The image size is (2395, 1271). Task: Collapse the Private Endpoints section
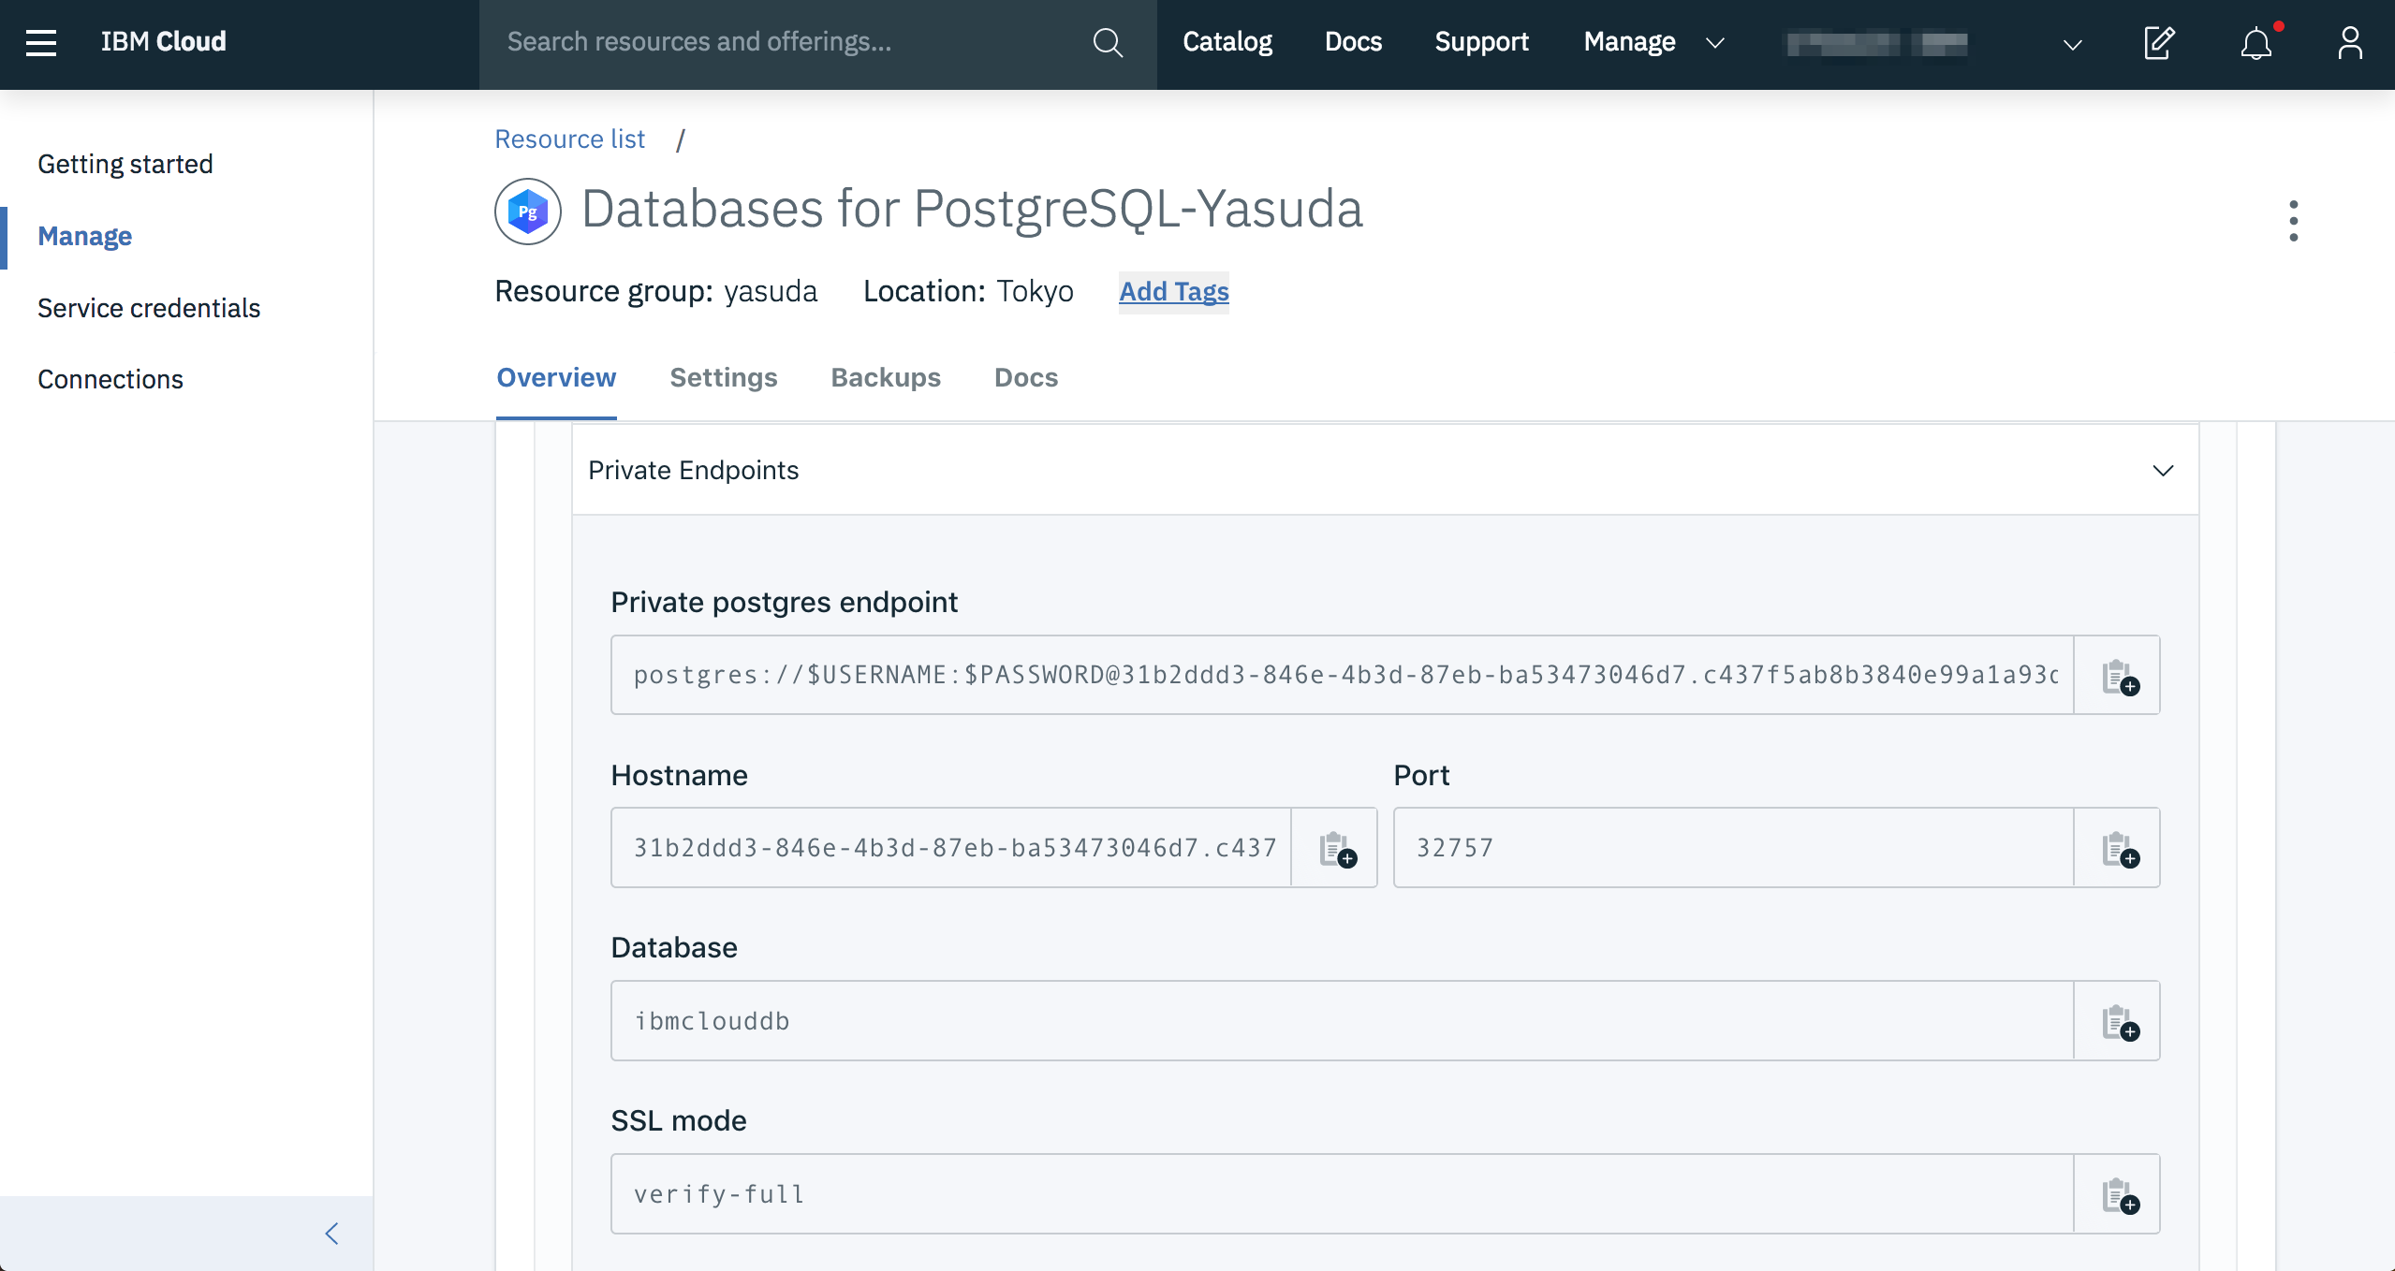[2163, 471]
